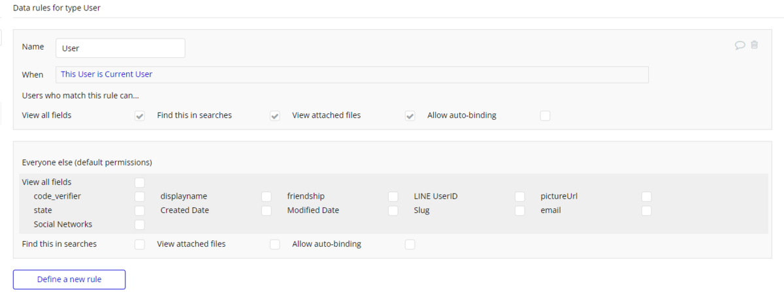Check the friendship field permission
Viewport: 784px width, 299px height.
click(393, 196)
